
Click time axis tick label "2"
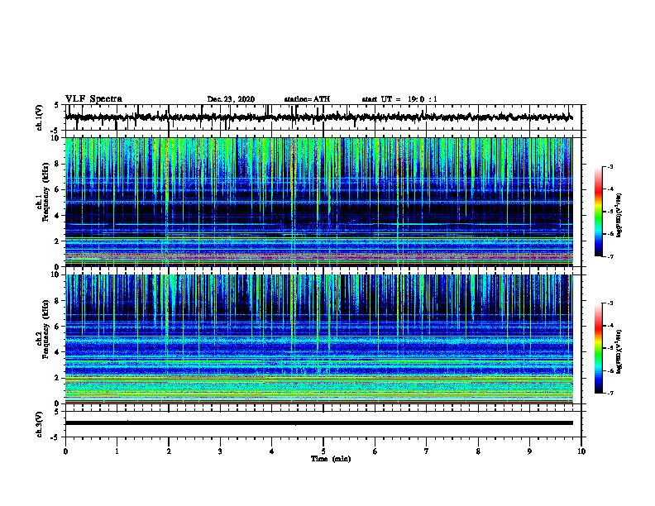click(x=169, y=451)
